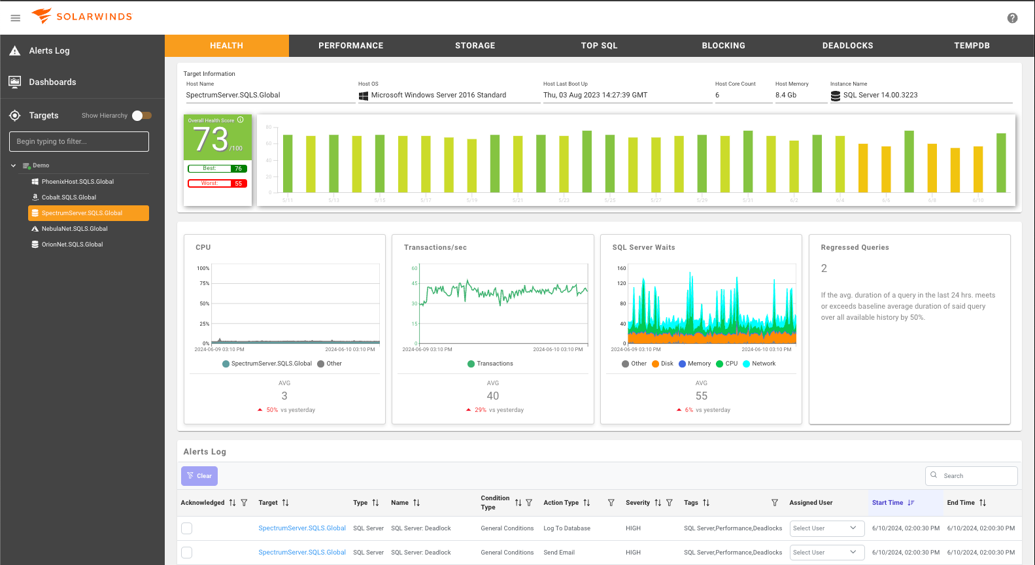
Task: Open Dashboards from the sidebar
Action: point(52,82)
